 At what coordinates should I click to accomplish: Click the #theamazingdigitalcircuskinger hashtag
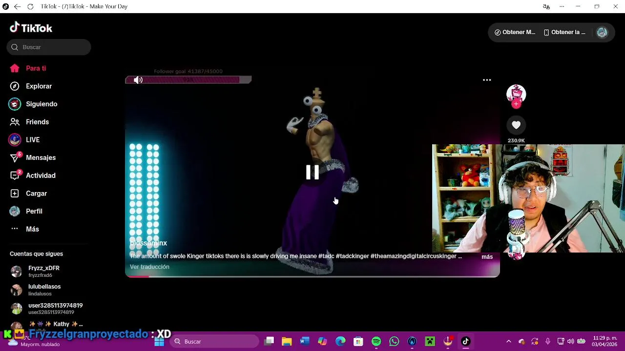click(413, 256)
